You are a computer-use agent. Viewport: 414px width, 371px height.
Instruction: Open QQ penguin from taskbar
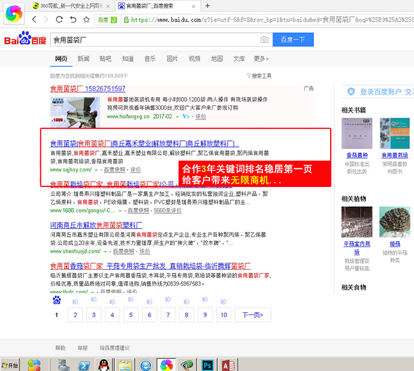click(x=104, y=365)
